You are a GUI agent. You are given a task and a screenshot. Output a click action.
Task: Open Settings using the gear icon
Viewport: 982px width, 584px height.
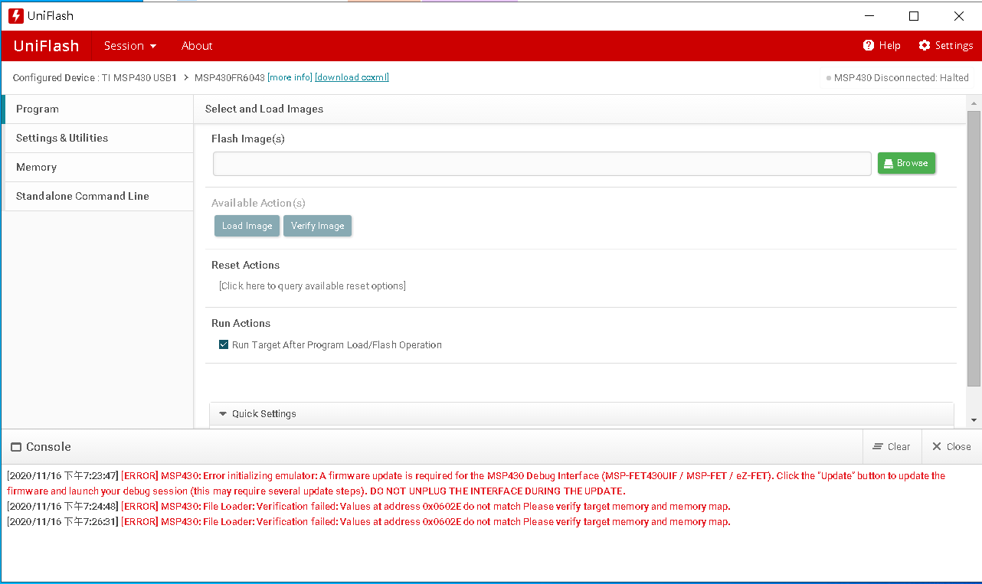(925, 45)
